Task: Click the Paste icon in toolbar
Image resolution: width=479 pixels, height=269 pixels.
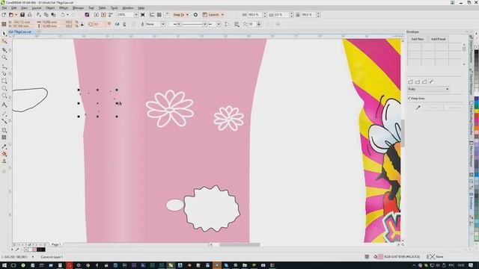Action: pos(53,15)
